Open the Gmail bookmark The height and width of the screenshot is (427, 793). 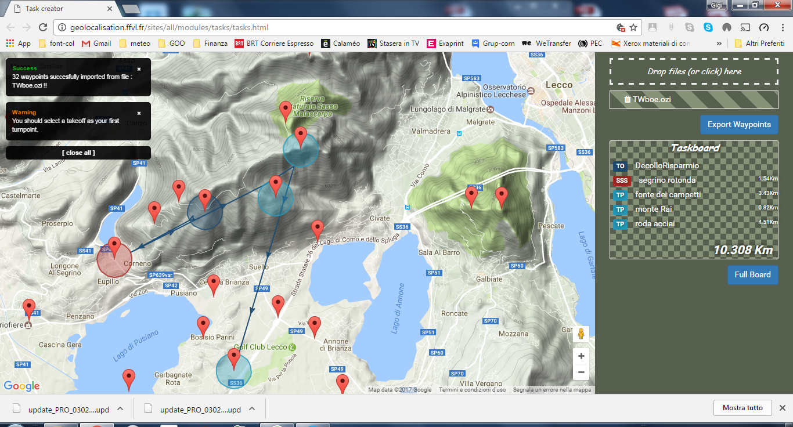click(x=96, y=44)
